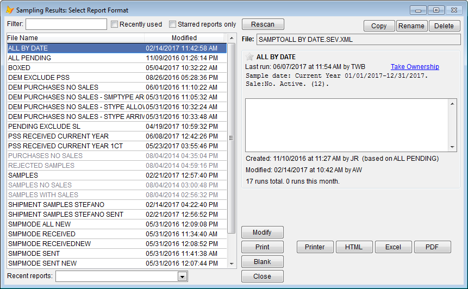Screen dimensions: 468x289
Task: Select DEM PURCHASES NO SALES - STYPE ARRIV
Action: [117, 117]
